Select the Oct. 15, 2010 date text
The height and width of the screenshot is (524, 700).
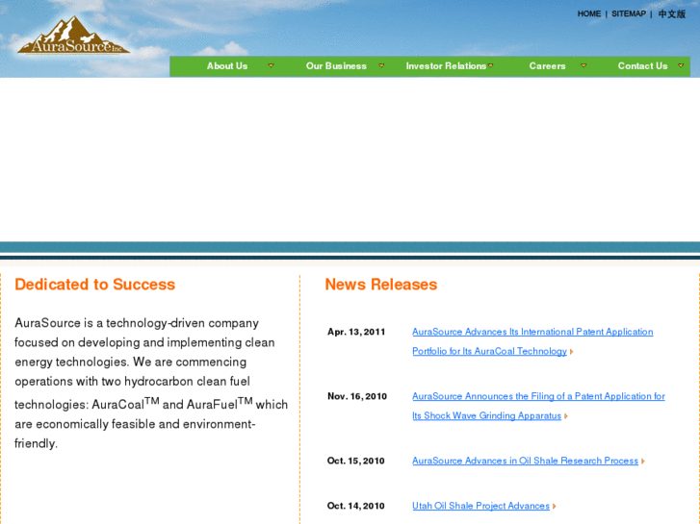click(356, 461)
